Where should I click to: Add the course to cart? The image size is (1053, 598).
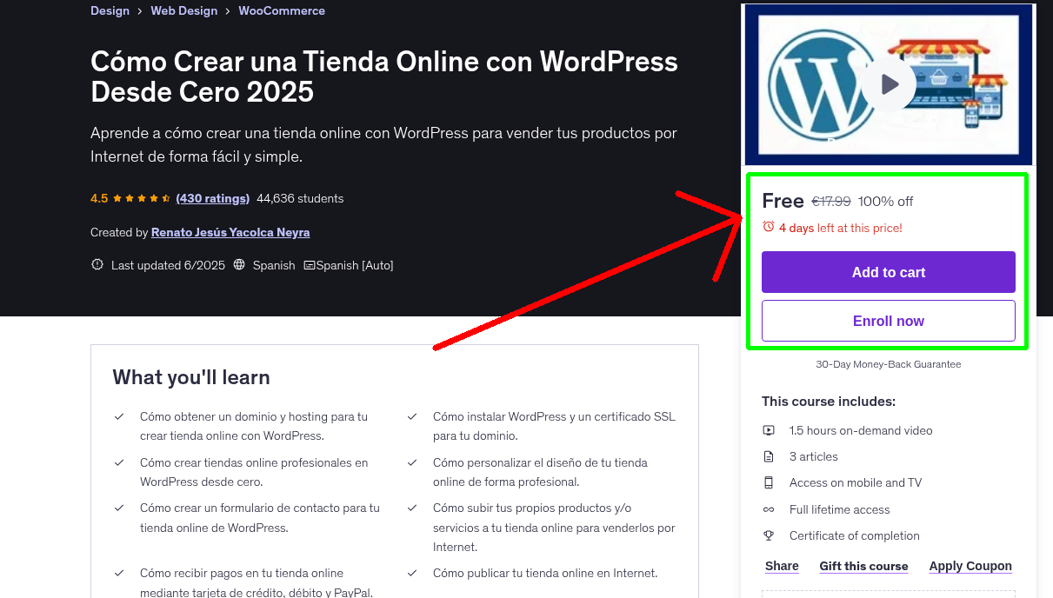tap(888, 272)
